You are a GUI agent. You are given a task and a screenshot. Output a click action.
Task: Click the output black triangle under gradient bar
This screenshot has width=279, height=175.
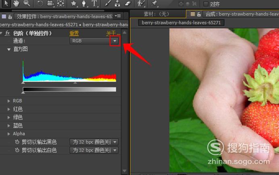pyautogui.click(x=23, y=93)
